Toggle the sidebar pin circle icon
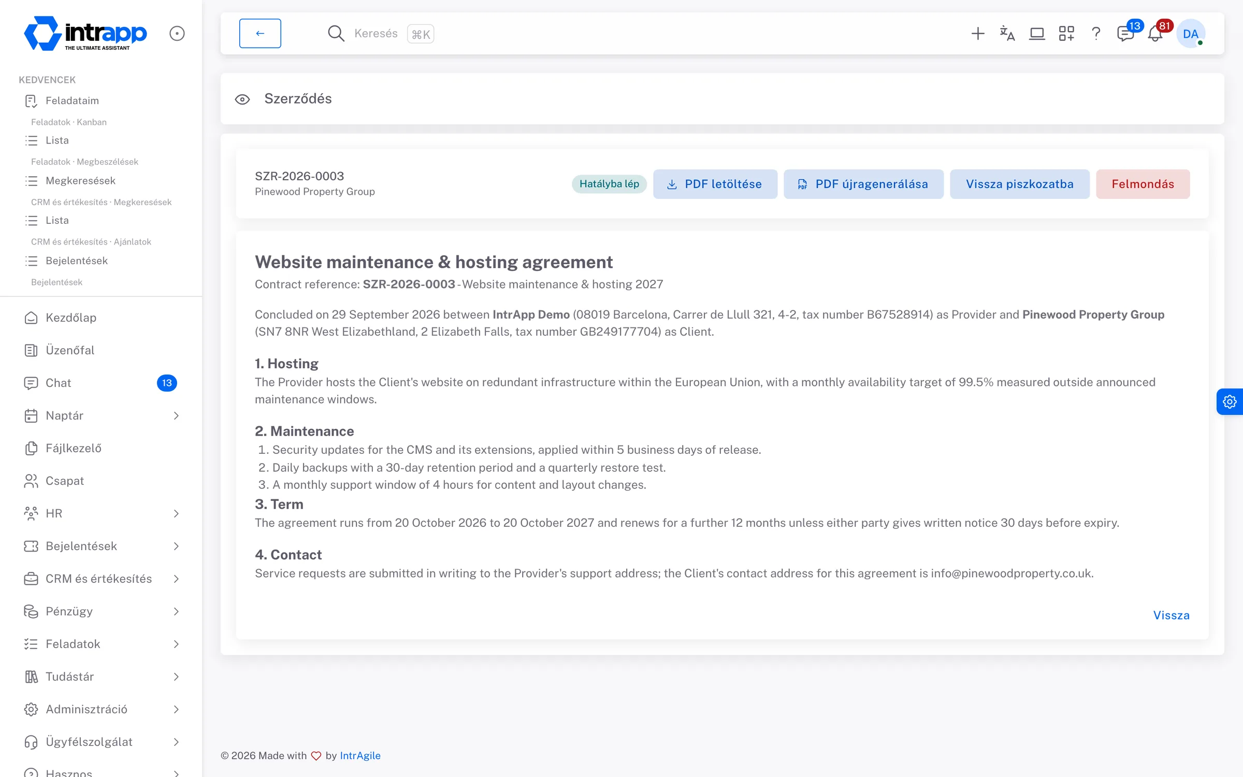 177,34
